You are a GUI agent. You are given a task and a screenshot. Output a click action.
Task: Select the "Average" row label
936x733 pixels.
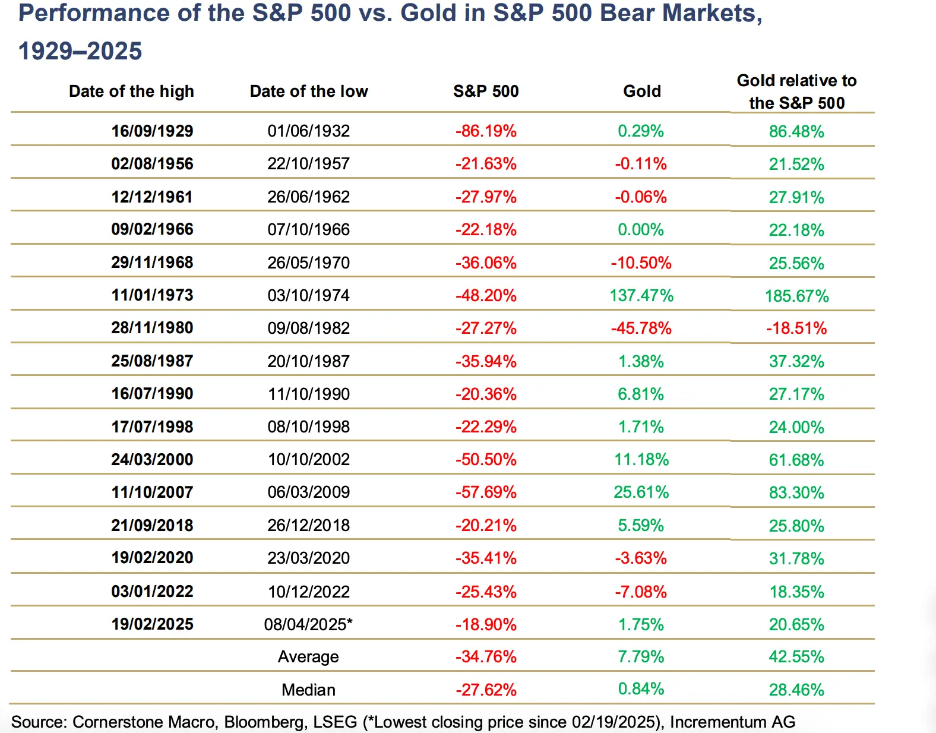[x=309, y=657]
